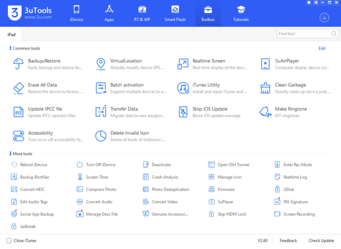
Task: Click Enter Rec Mode icon
Action: coord(277,164)
